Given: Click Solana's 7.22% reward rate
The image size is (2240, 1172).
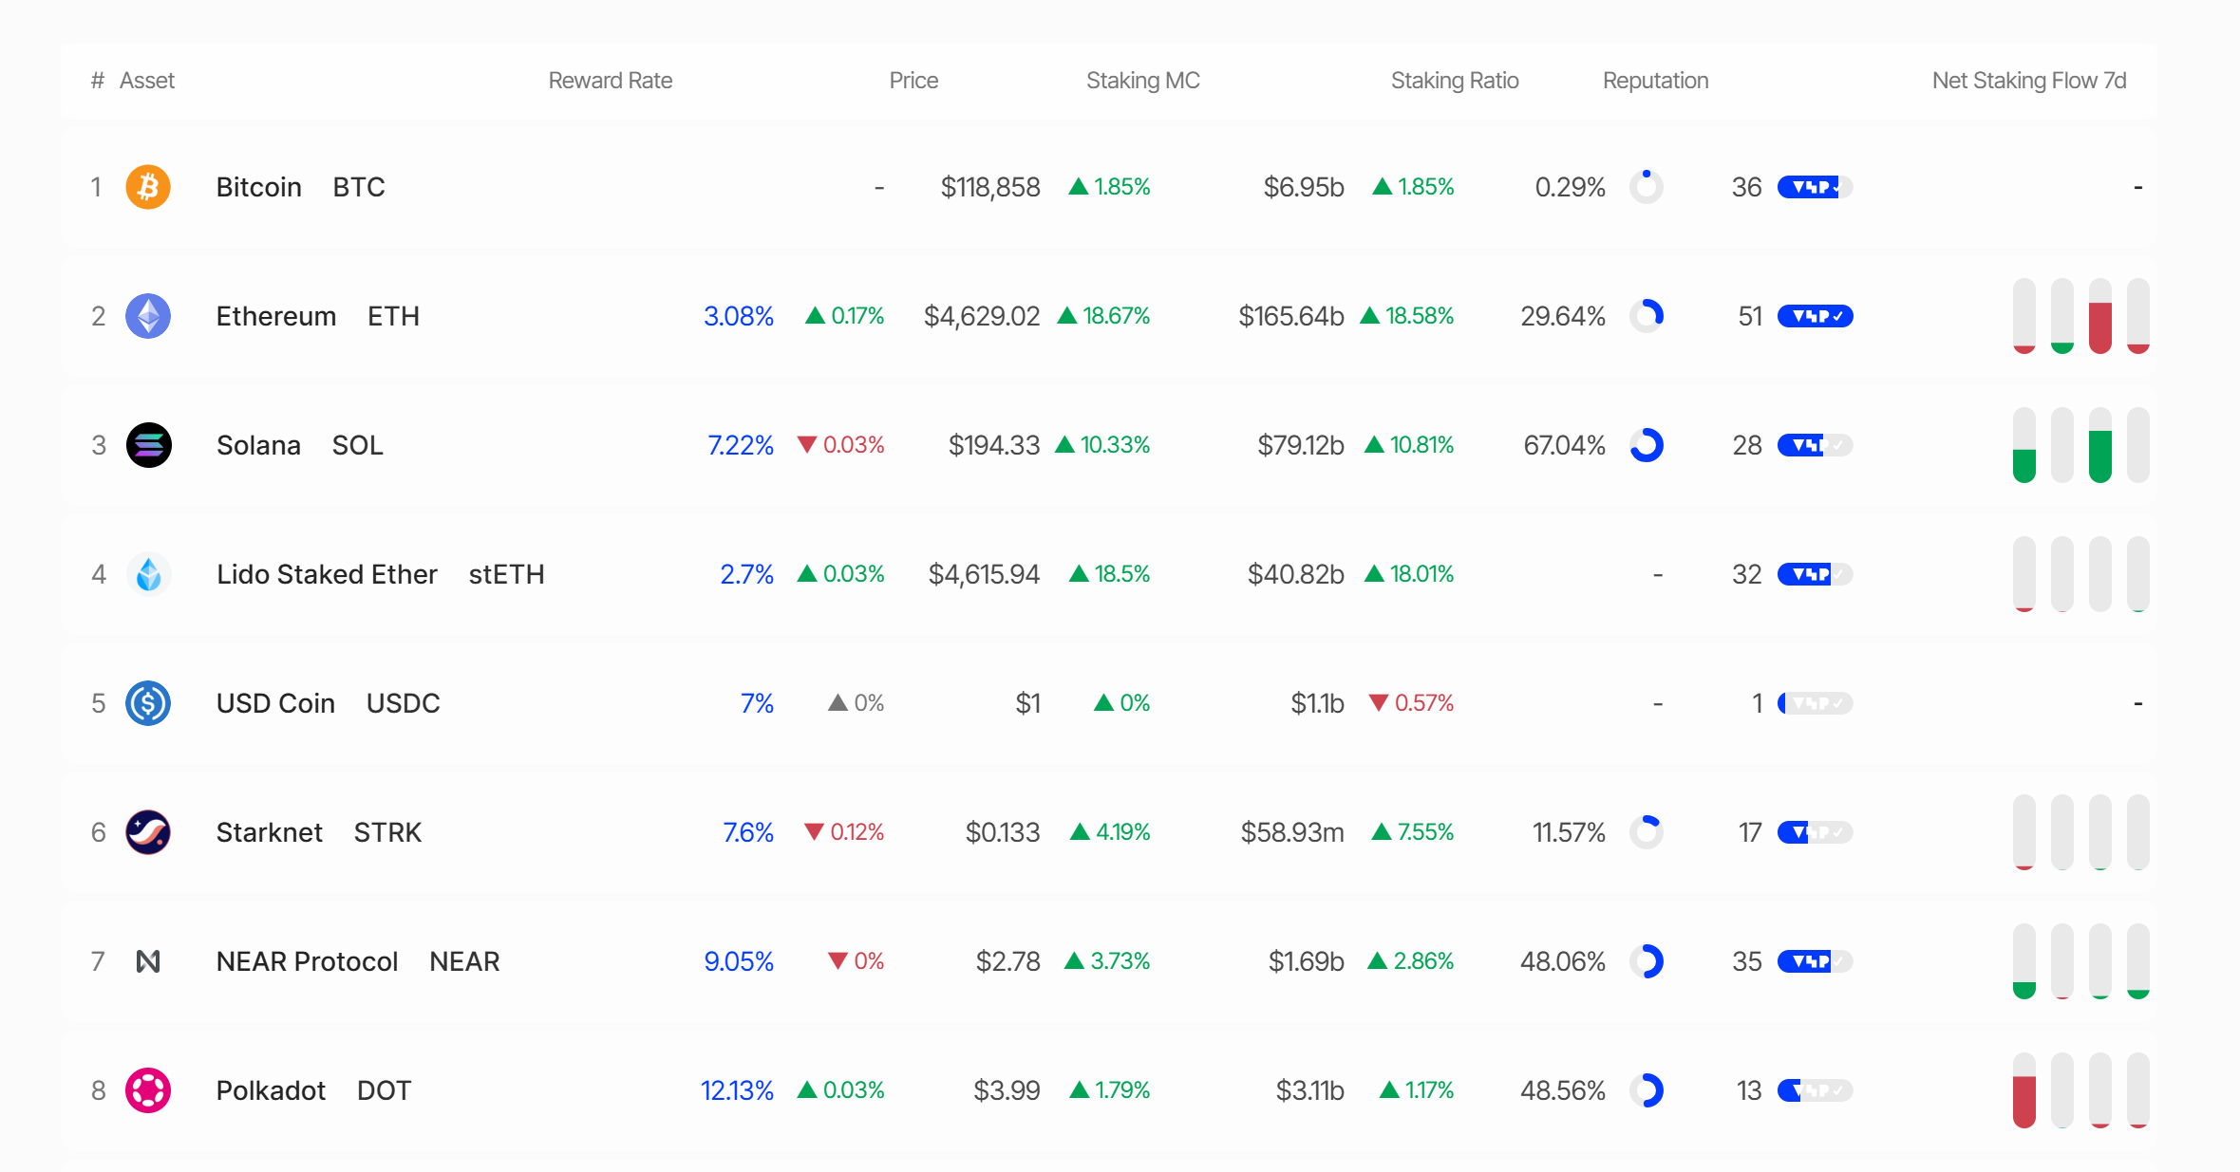Looking at the screenshot, I should (741, 445).
